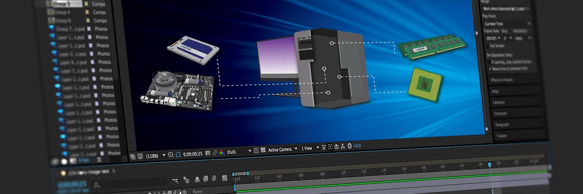Open the Composition Flowchart icon in viewer bar
Viewport: 583px width, 194px height.
[343, 146]
